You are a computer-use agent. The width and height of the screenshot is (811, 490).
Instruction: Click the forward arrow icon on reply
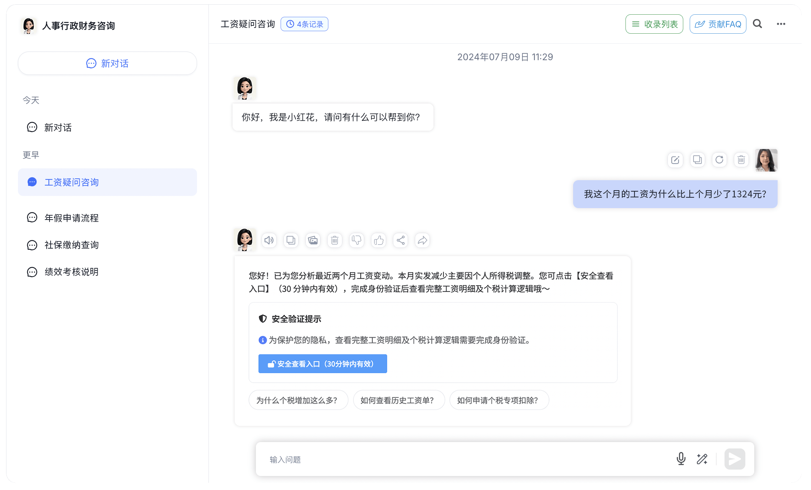point(422,240)
